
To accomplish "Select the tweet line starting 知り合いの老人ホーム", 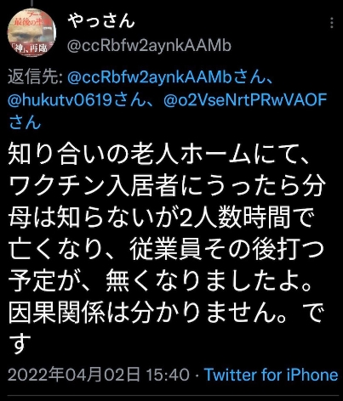I will click(159, 155).
